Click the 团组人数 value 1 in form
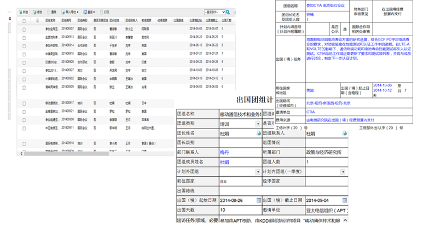 point(308,162)
